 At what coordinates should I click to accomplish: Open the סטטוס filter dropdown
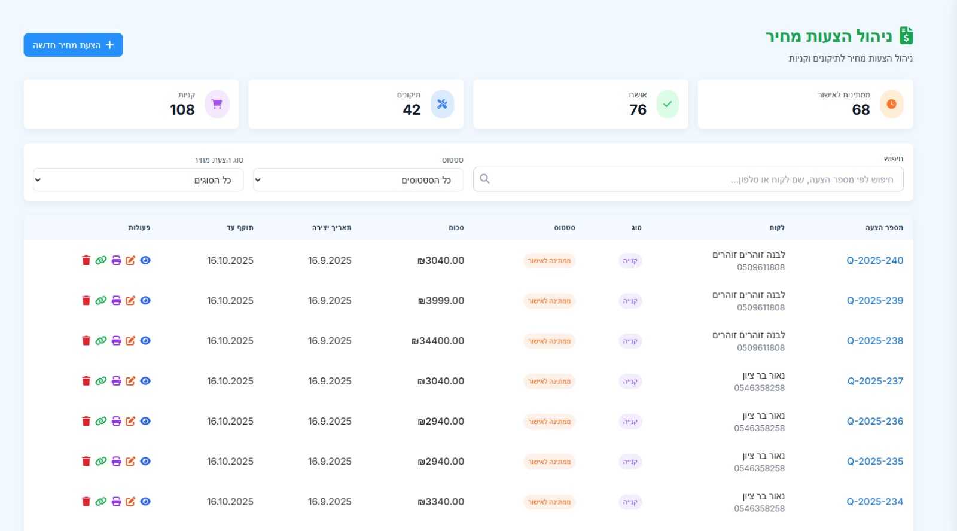(x=358, y=180)
